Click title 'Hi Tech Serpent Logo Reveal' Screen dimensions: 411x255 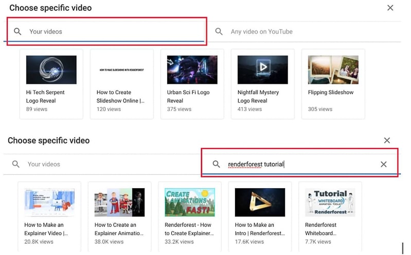pyautogui.click(x=45, y=97)
